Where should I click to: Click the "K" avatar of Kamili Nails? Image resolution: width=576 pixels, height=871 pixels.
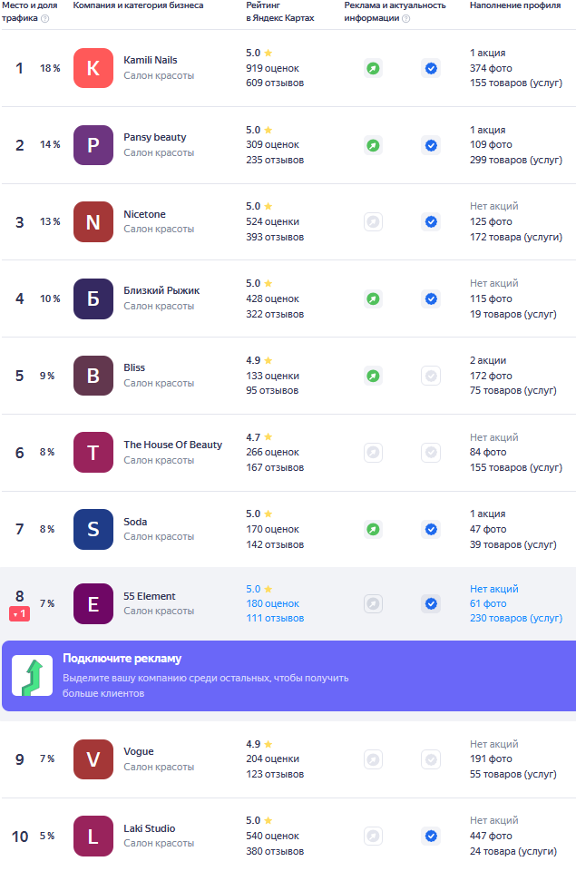[x=93, y=68]
